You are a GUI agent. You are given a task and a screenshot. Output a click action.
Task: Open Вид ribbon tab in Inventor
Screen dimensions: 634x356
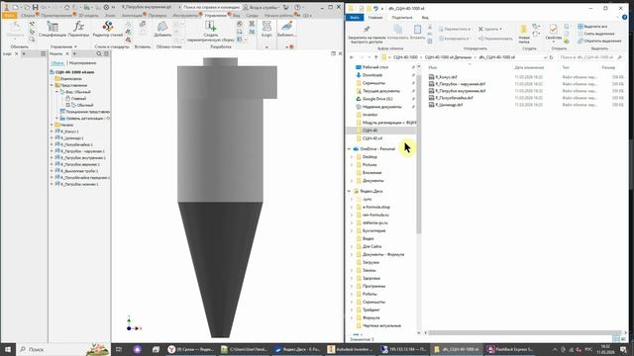236,16
